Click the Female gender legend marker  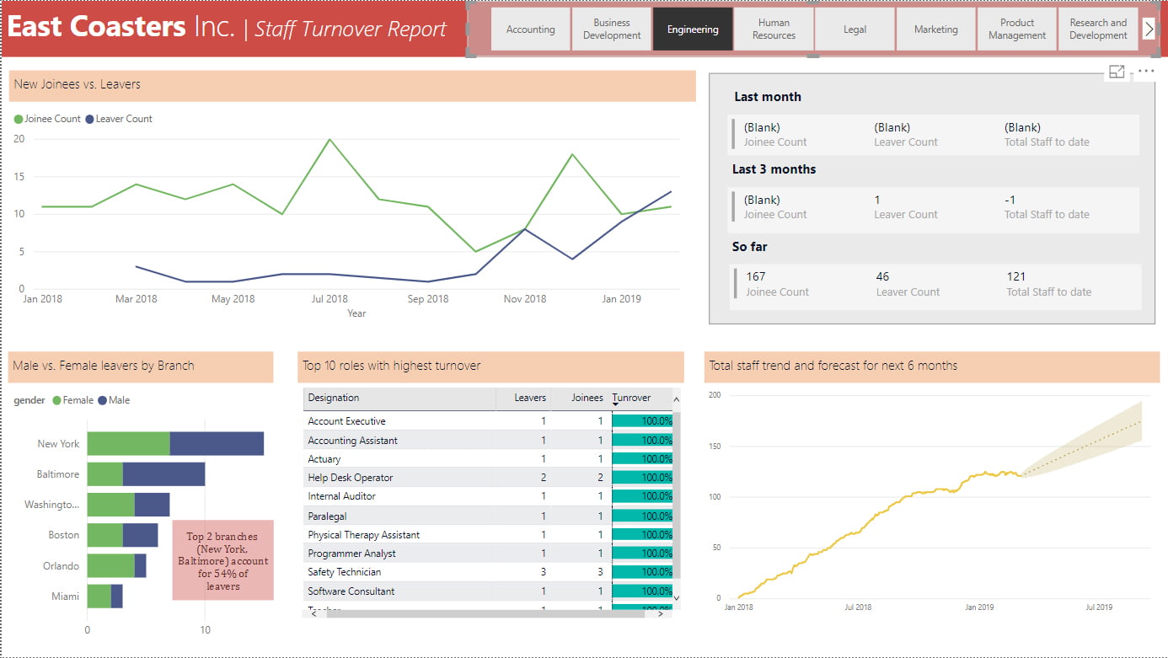pyautogui.click(x=57, y=400)
